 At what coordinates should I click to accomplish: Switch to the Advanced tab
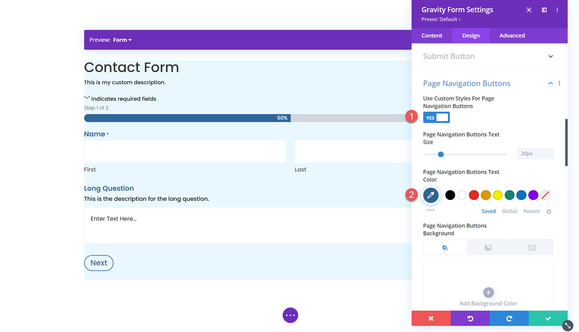click(511, 36)
